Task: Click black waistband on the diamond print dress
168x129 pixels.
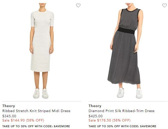Action: [126, 31]
